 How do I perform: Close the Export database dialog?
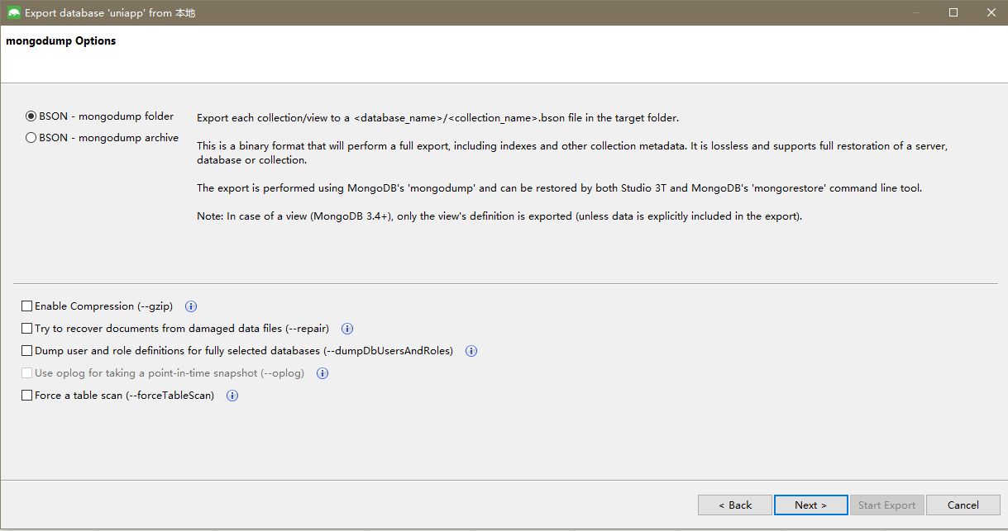[x=991, y=13]
